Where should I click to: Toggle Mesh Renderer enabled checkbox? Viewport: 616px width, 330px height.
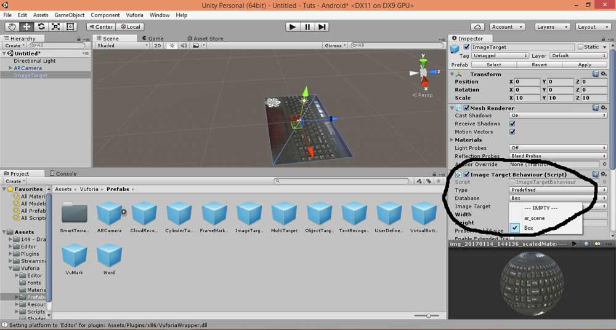pyautogui.click(x=466, y=108)
